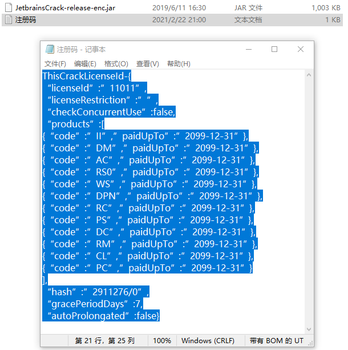Click the scrollbar up arrow
Image resolution: width=348 pixels, height=350 pixels.
[309, 75]
